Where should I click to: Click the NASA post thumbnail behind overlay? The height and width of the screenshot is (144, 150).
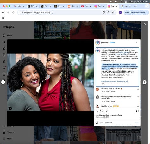click(123, 134)
